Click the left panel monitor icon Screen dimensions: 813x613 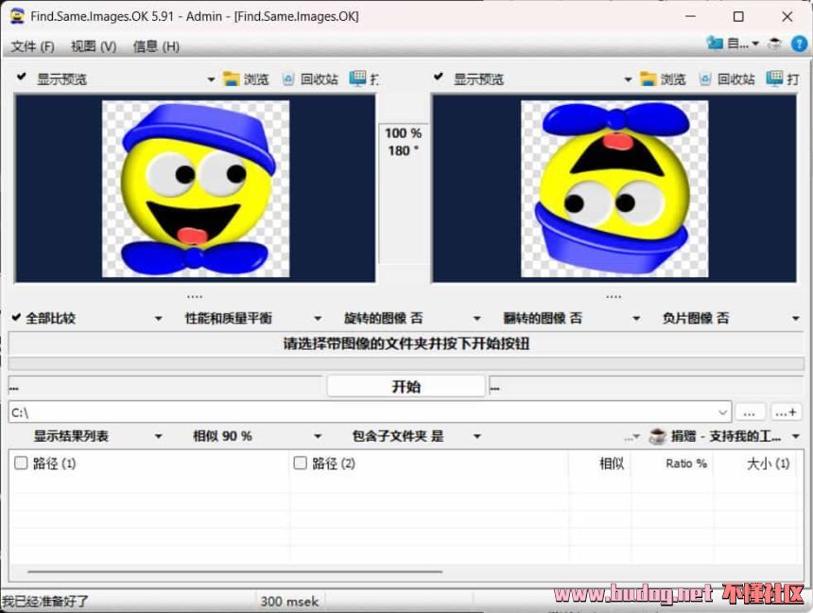tap(357, 79)
